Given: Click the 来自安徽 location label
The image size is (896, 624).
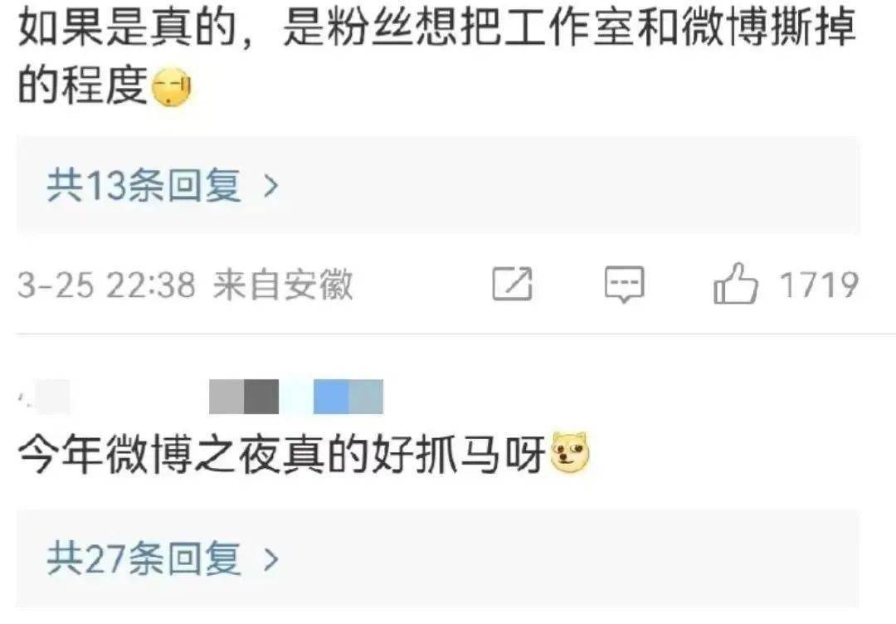Looking at the screenshot, I should pyautogui.click(x=284, y=285).
